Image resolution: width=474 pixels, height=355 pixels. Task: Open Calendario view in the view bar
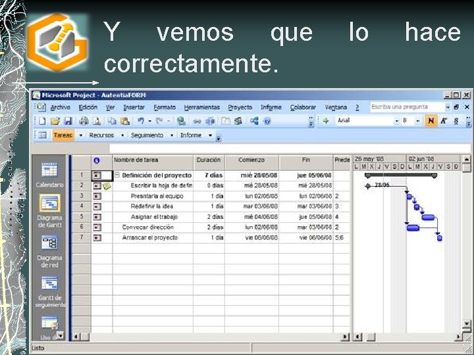(x=49, y=175)
